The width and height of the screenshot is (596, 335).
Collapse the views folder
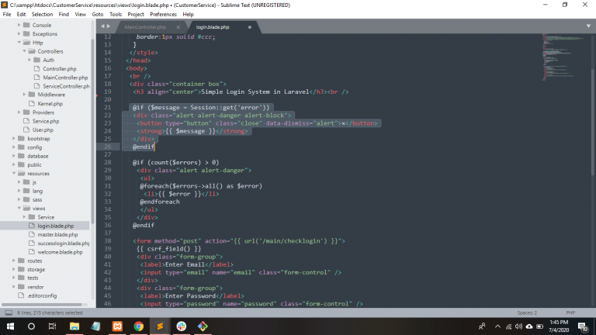[19, 209]
